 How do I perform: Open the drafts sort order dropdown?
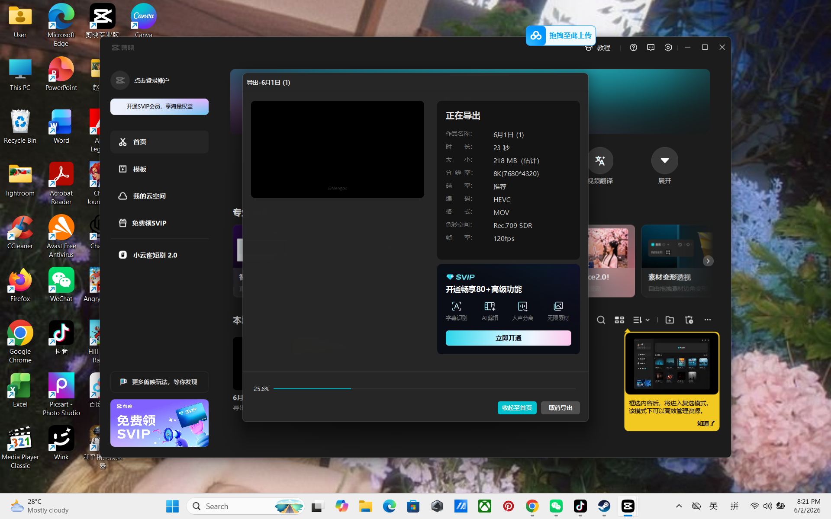tap(641, 320)
